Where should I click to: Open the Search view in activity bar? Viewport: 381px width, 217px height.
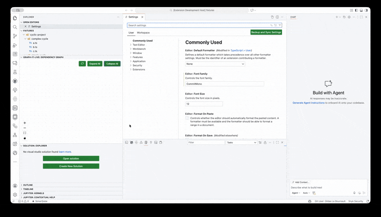tap(15, 27)
